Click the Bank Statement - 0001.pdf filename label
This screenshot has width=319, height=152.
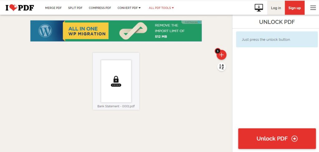(116, 106)
